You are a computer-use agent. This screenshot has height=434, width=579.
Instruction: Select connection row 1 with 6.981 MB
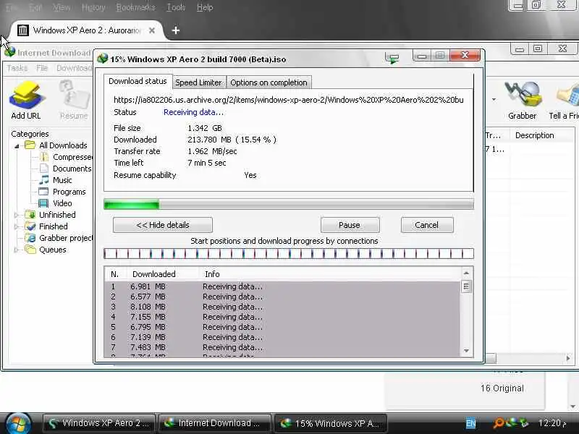(x=283, y=286)
